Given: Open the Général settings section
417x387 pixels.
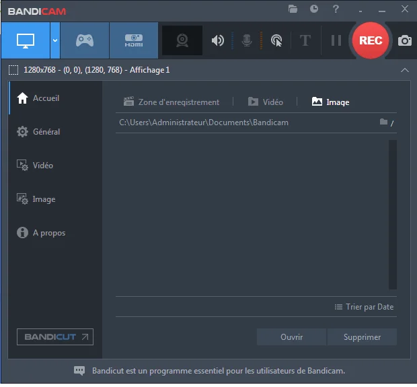Looking at the screenshot, I should (x=55, y=132).
